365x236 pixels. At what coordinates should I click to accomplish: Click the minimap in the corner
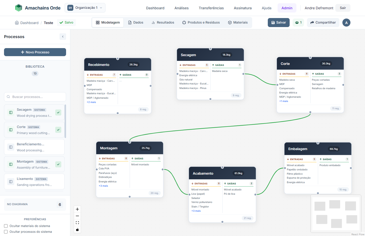(336, 214)
